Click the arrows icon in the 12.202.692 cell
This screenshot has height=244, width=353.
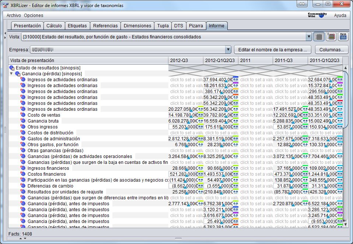click(x=305, y=115)
